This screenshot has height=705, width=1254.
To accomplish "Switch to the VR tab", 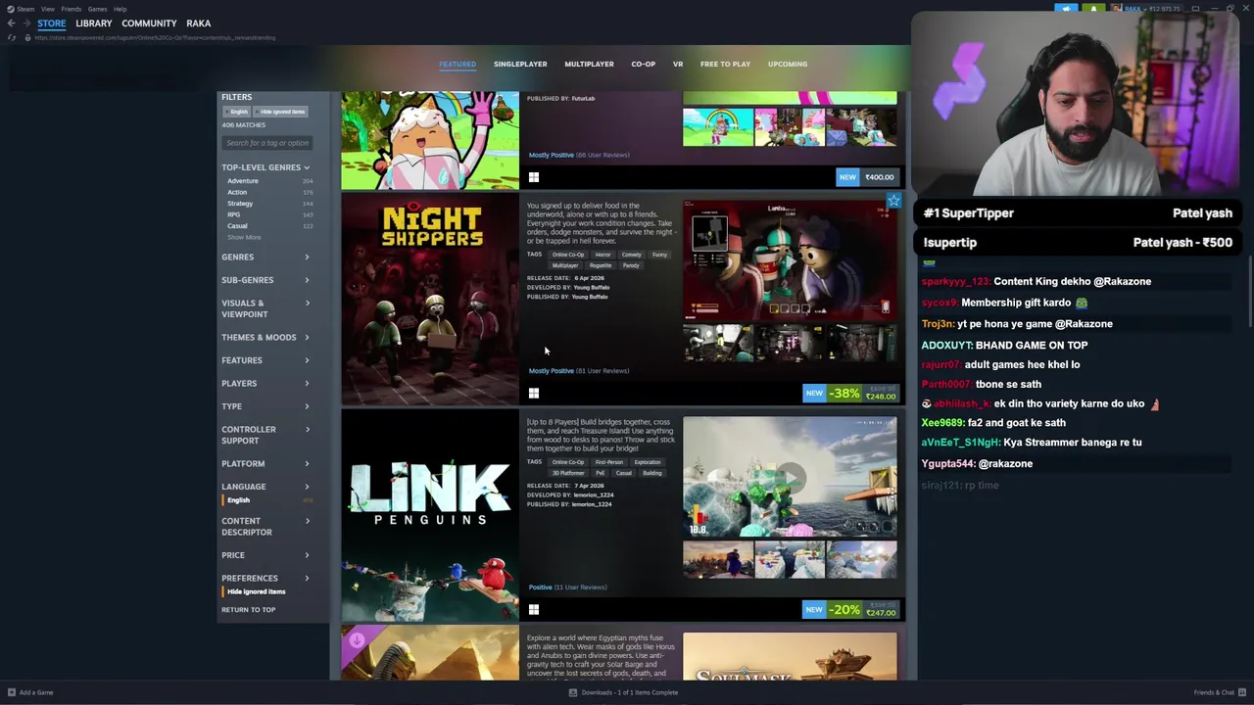I will point(678,64).
